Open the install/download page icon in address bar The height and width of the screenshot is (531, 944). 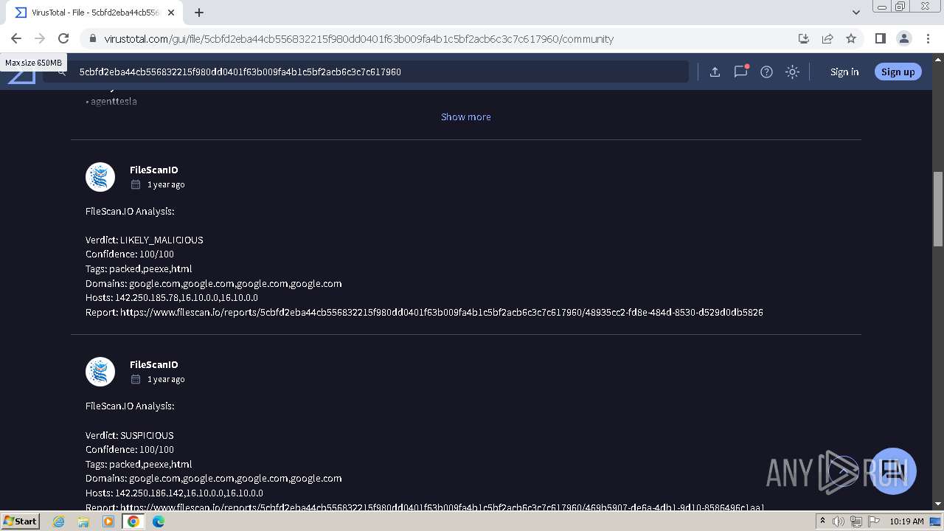pos(804,38)
